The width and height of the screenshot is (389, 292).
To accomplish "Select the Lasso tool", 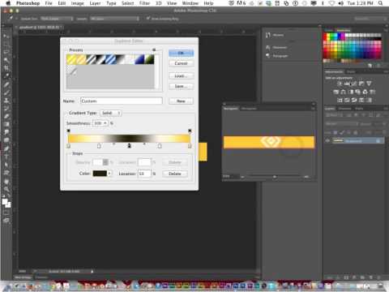I will tap(6, 52).
